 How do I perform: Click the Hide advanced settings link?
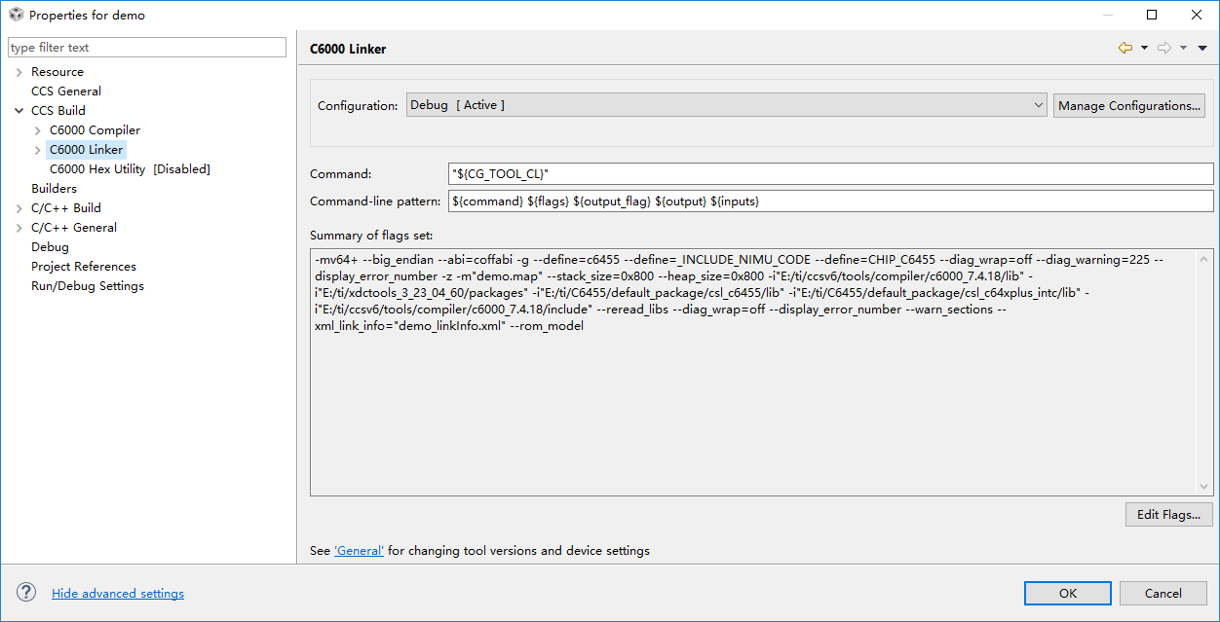[x=118, y=594]
